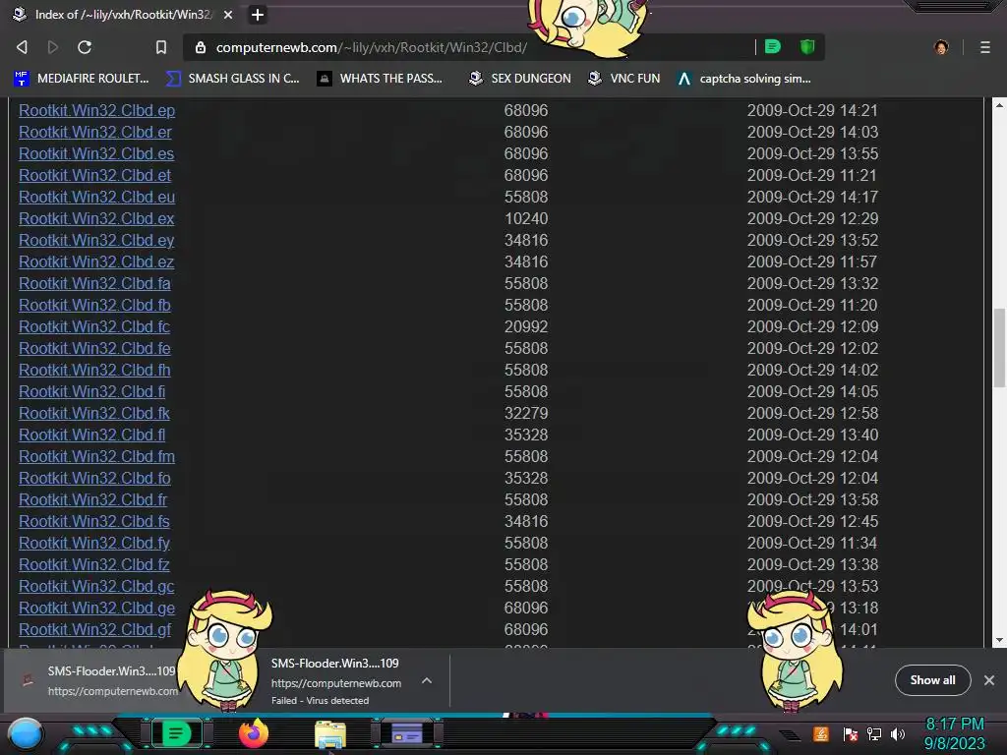The image size is (1007, 755).
Task: Close the 'Index of /~lily/vxh' tab
Action: click(x=228, y=14)
